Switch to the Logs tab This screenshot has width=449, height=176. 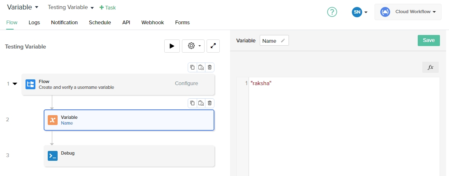click(34, 23)
